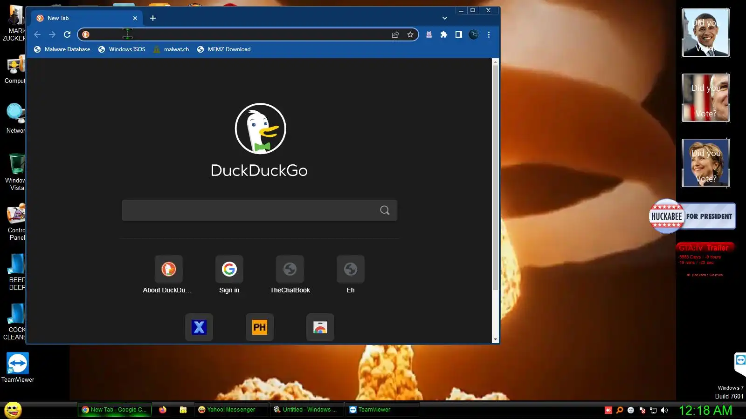Open the Action Center flag tray icon
This screenshot has width=746, height=419.
click(642, 410)
